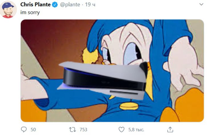Open the share upload arrow icon
The width and height of the screenshot is (208, 136).
170,129
